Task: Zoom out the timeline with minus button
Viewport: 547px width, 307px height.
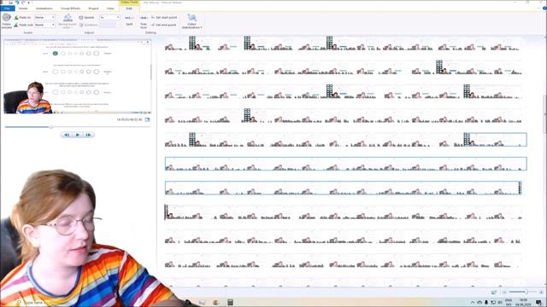Action: pos(504,293)
